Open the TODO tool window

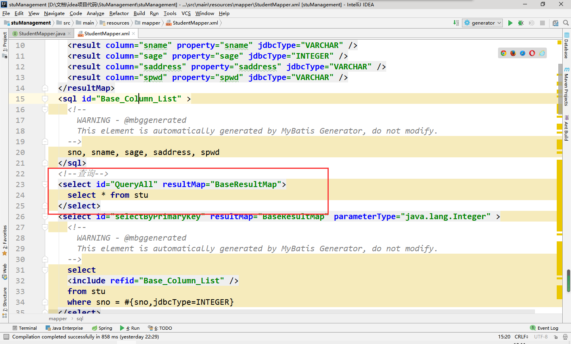160,328
